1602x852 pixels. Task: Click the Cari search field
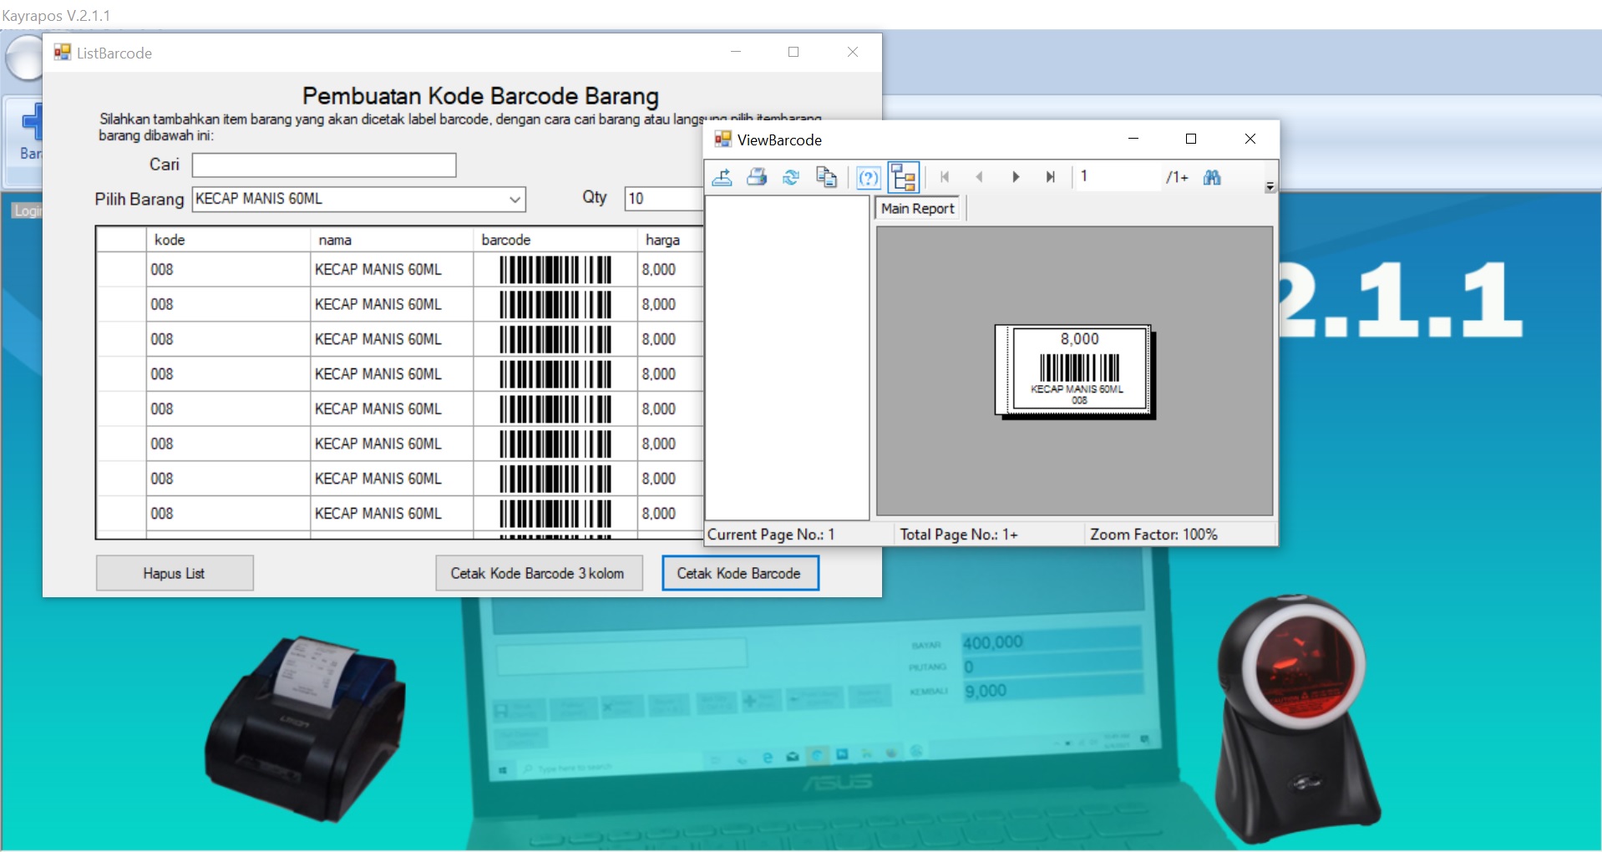[324, 165]
